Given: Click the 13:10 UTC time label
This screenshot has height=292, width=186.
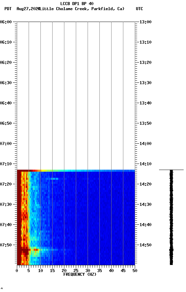Looking at the screenshot, I should (146, 42).
